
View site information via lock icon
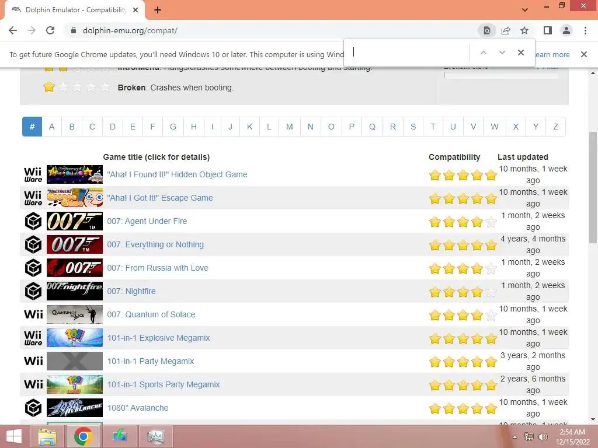point(74,30)
